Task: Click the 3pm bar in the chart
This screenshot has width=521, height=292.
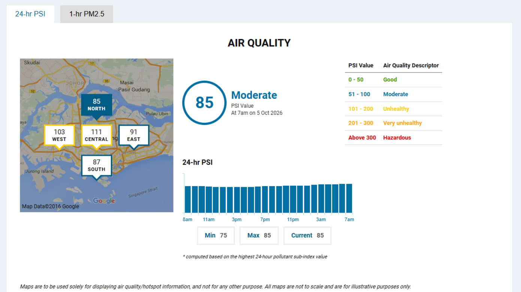Action: pos(237,200)
